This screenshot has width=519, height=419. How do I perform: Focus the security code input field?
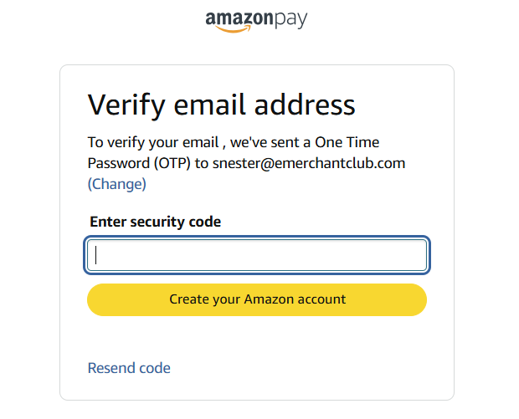[257, 255]
